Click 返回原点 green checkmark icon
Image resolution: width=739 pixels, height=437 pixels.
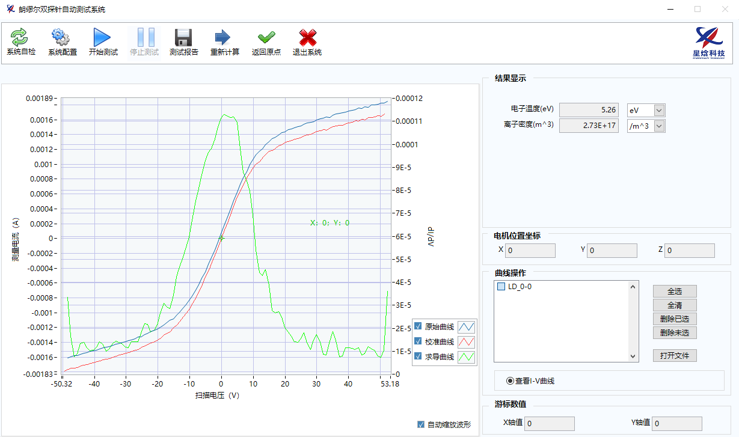coord(266,38)
